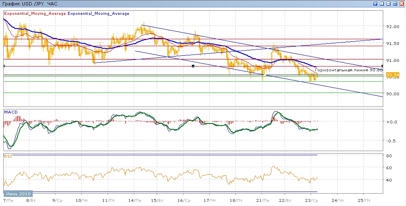Click the left end handle of horizontal line
The height and width of the screenshot is (206, 406).
click(x=4, y=66)
